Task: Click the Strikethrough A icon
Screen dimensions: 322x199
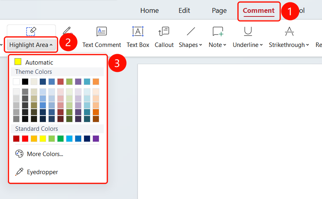Action: click(x=289, y=31)
